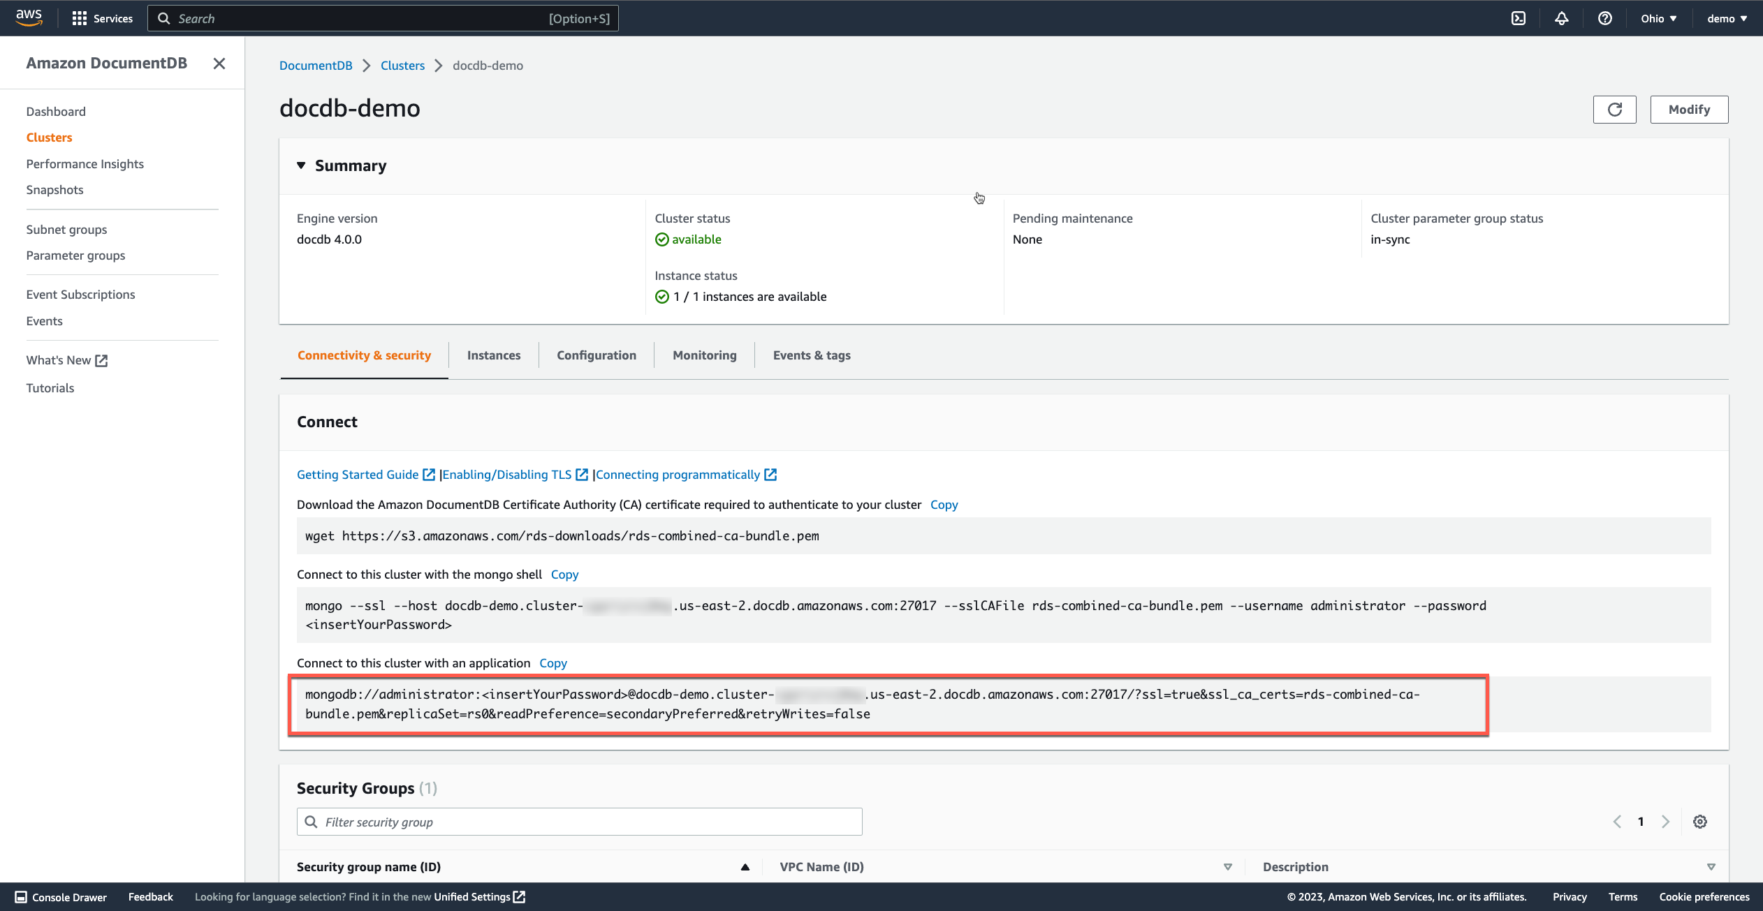
Task: Collapse the Summary section
Action: tap(301, 165)
